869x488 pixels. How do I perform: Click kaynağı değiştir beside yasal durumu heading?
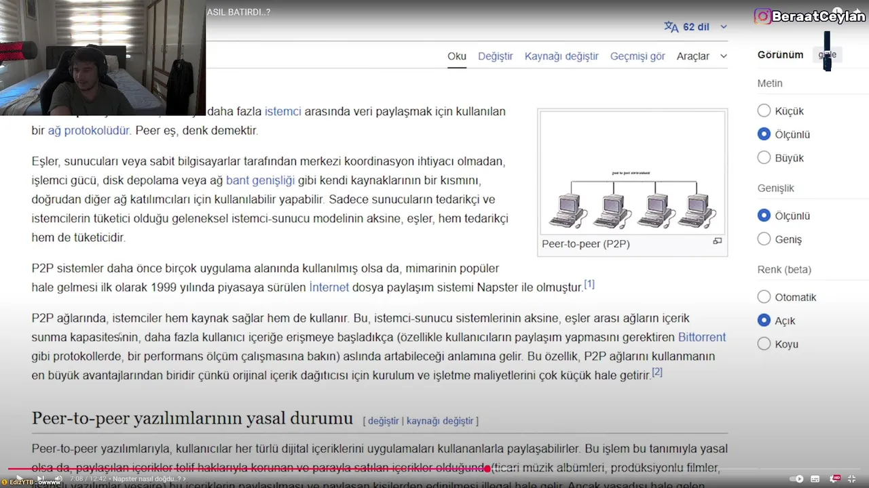pyautogui.click(x=440, y=421)
